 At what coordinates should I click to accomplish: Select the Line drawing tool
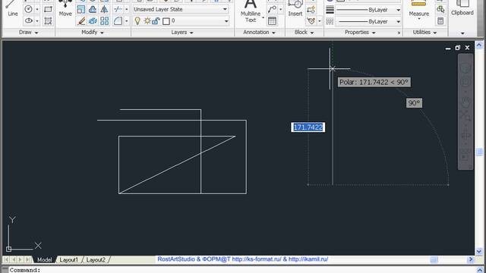click(x=12, y=8)
